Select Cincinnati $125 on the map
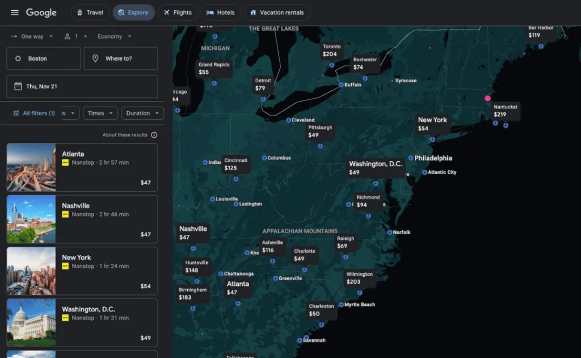 (235, 164)
